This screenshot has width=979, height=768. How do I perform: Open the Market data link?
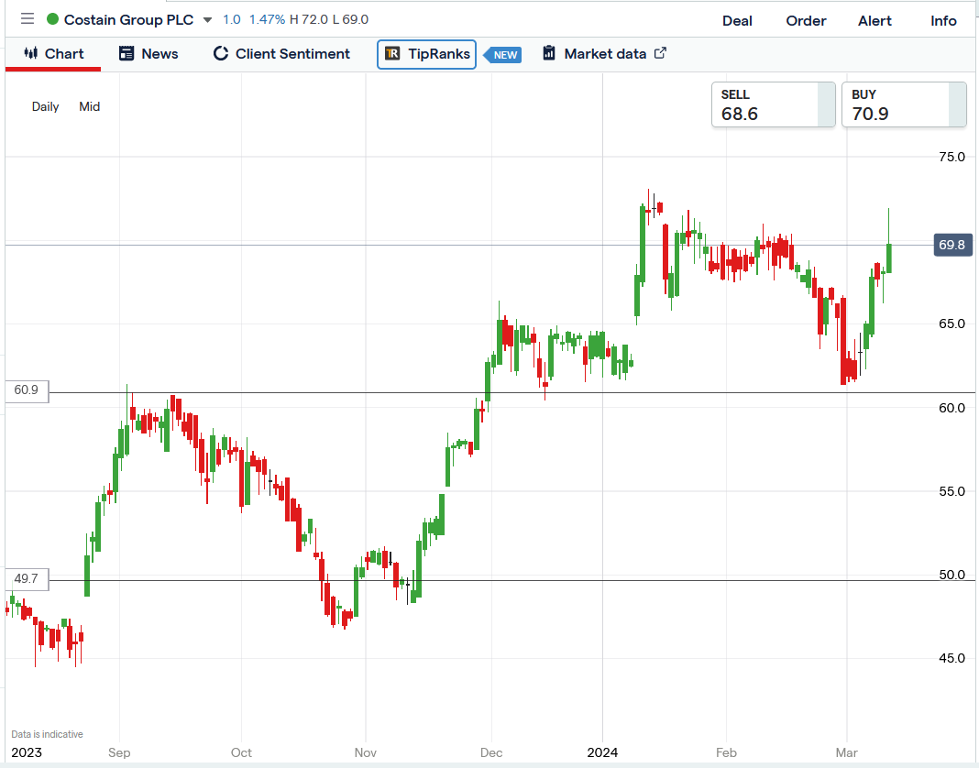click(x=604, y=54)
